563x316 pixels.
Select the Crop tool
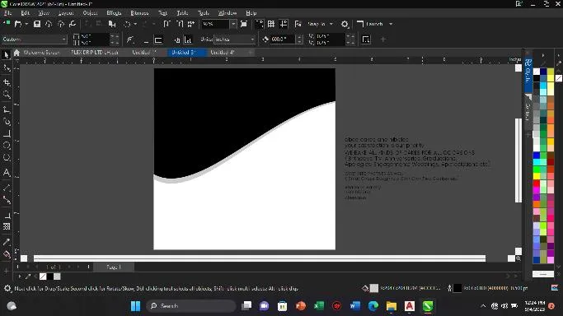pos(6,82)
